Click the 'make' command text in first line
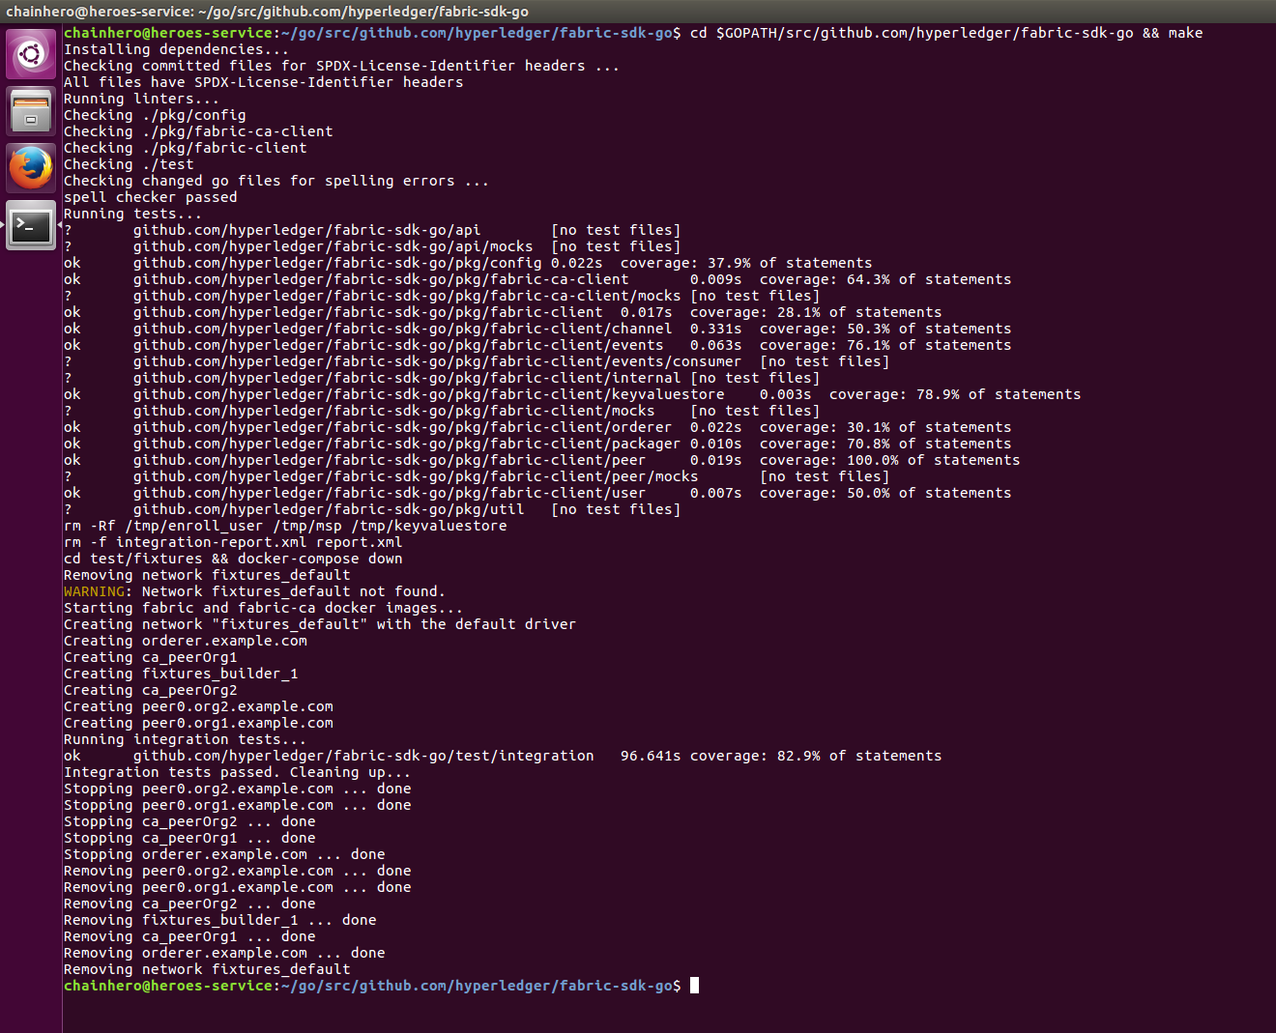The height and width of the screenshot is (1033, 1276). pos(1185,33)
